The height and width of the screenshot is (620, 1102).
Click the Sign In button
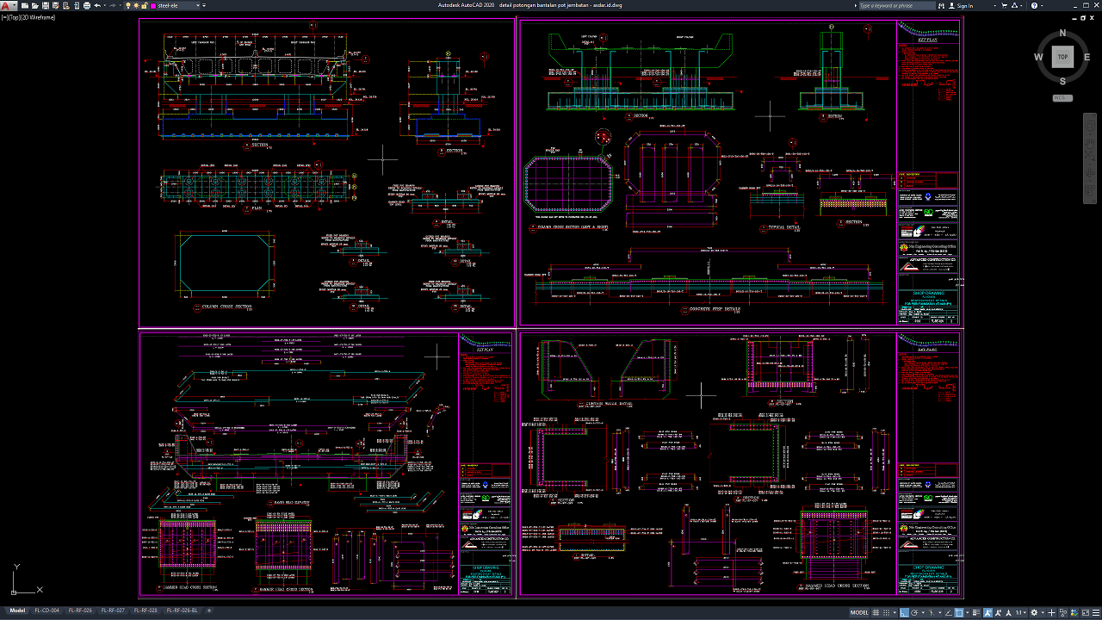coord(964,5)
